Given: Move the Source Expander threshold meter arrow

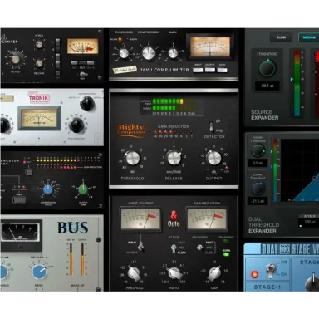Looking at the screenshot, I should point(292,79).
